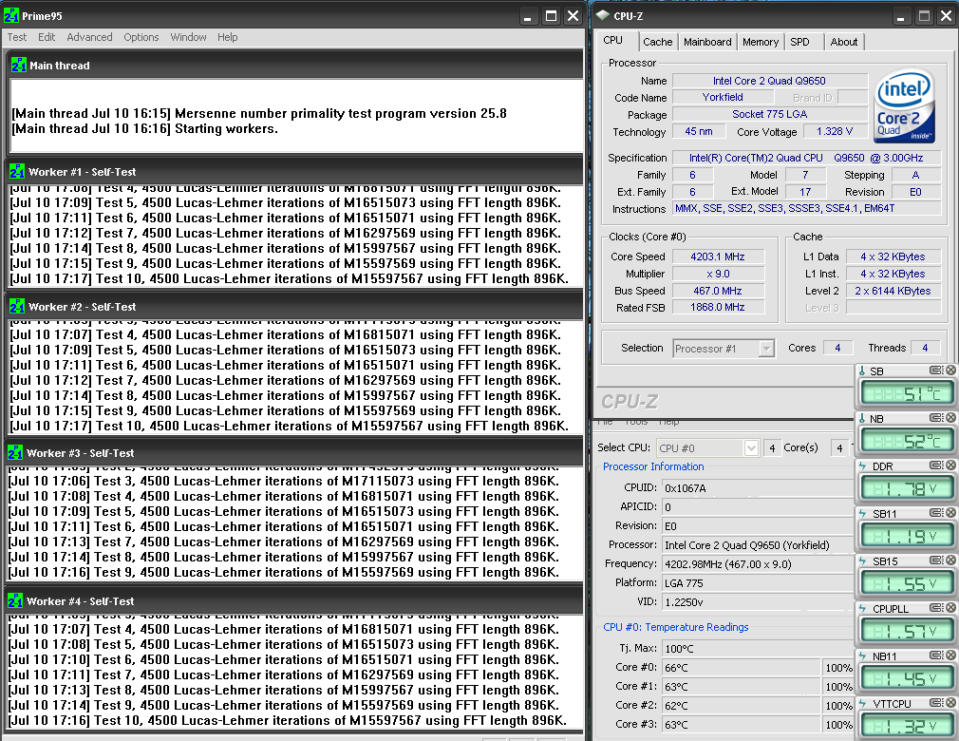959x741 pixels.
Task: Click the "0x1067A" CPUID value
Action: (685, 488)
